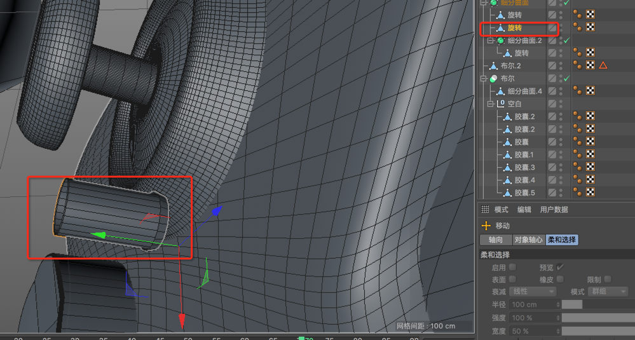Select the 胶囊.3 object
This screenshot has height=340, width=635.
pyautogui.click(x=525, y=167)
